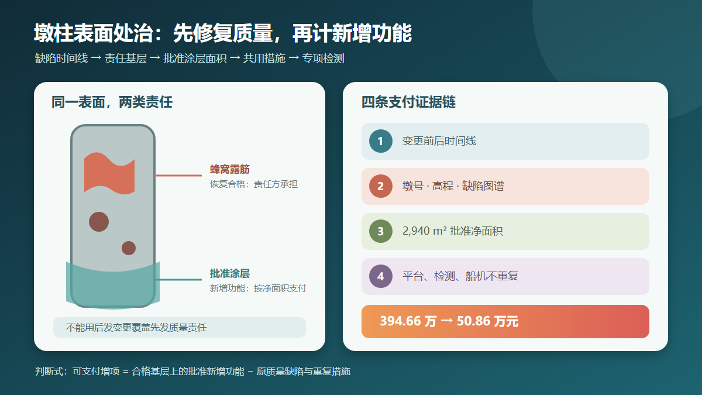The height and width of the screenshot is (395, 702).
Task: Select the heading 同一表面，两类责任
Action: click(112, 102)
